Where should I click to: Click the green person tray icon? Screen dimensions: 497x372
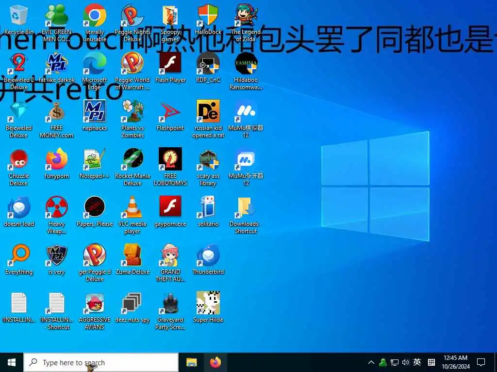coord(382,362)
